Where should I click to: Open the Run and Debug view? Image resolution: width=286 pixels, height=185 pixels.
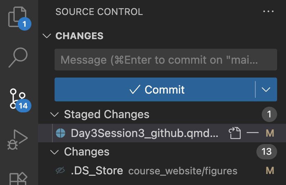pos(18,139)
